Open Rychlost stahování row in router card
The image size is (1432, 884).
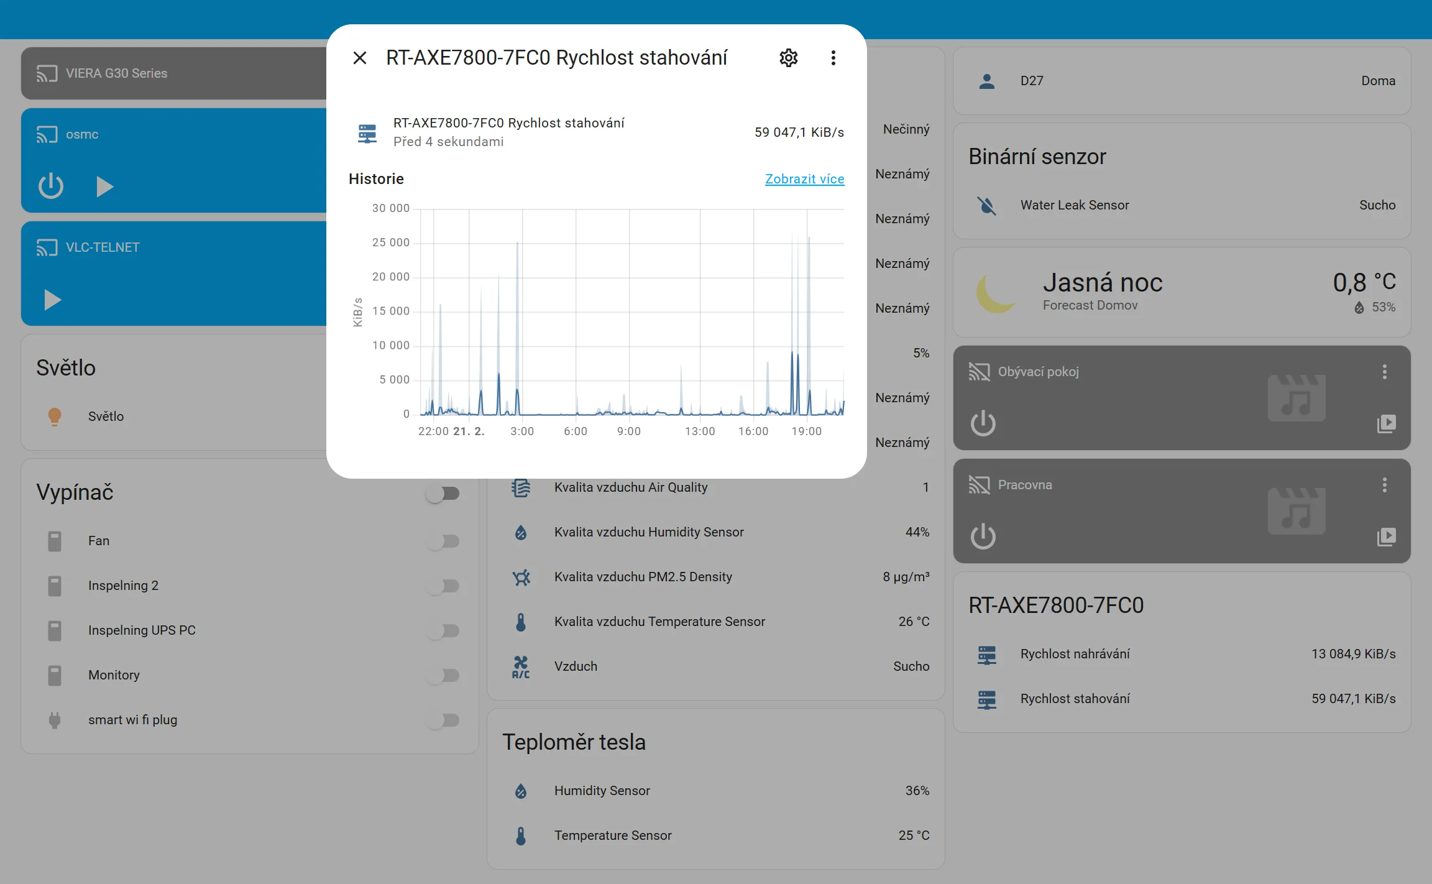coord(1182,699)
